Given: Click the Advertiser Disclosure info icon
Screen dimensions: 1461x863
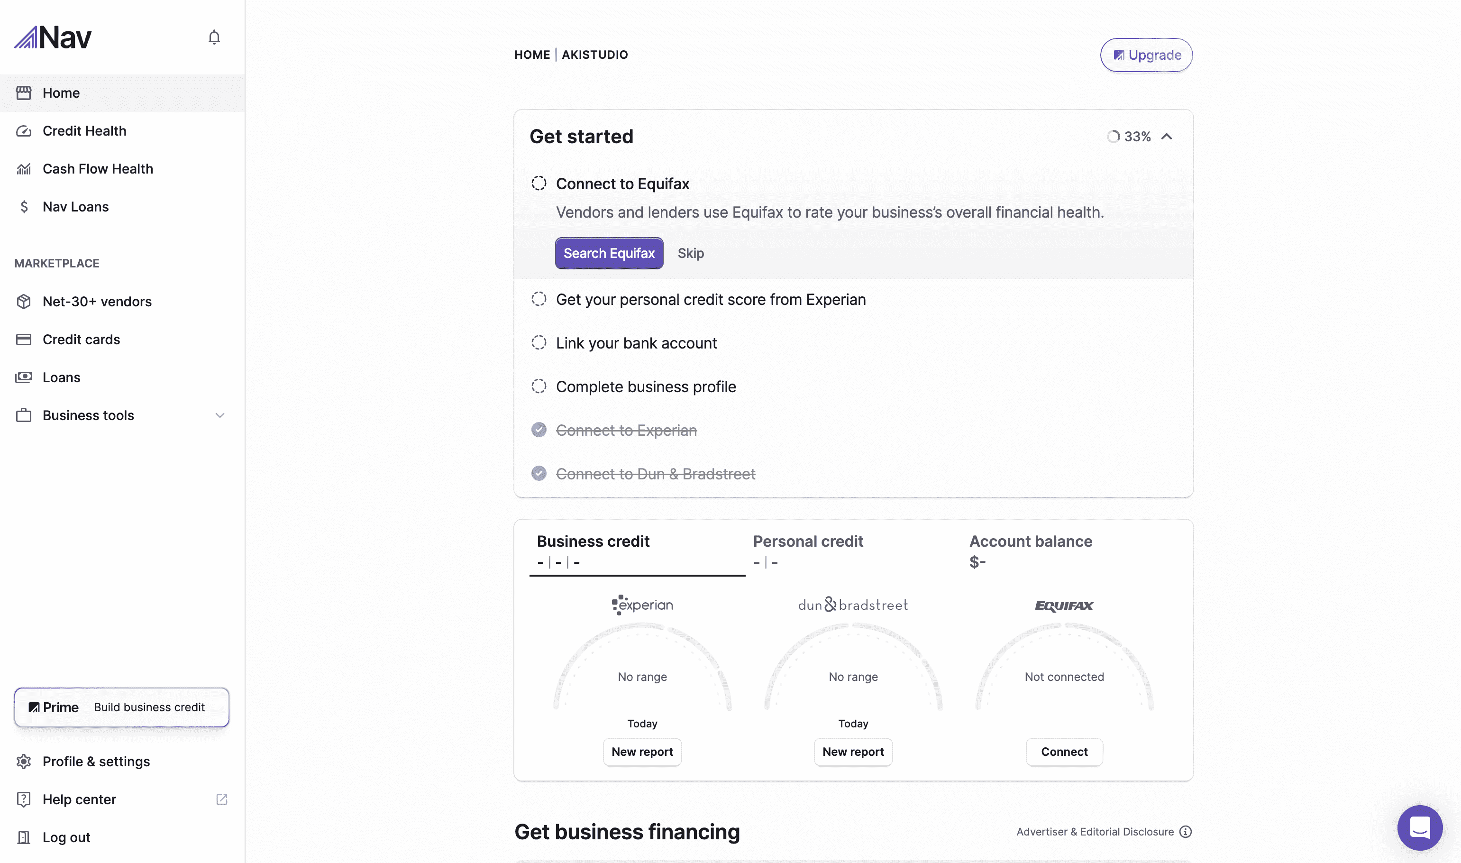Looking at the screenshot, I should click(1186, 832).
